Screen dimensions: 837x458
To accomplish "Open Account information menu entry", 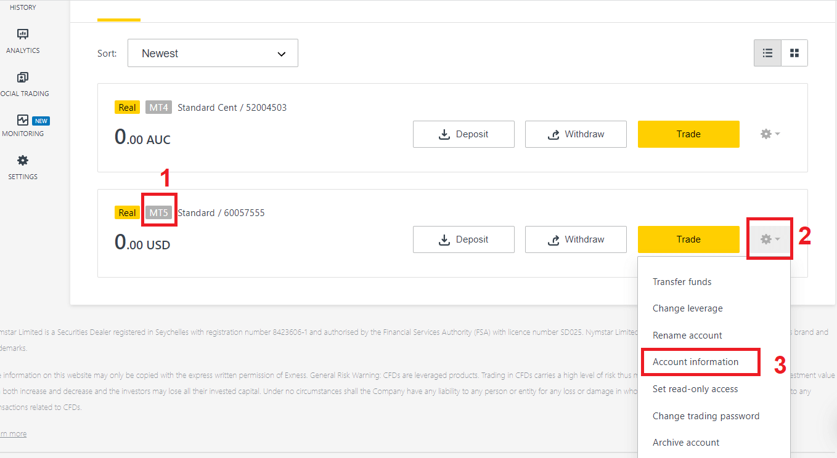I will tap(695, 362).
